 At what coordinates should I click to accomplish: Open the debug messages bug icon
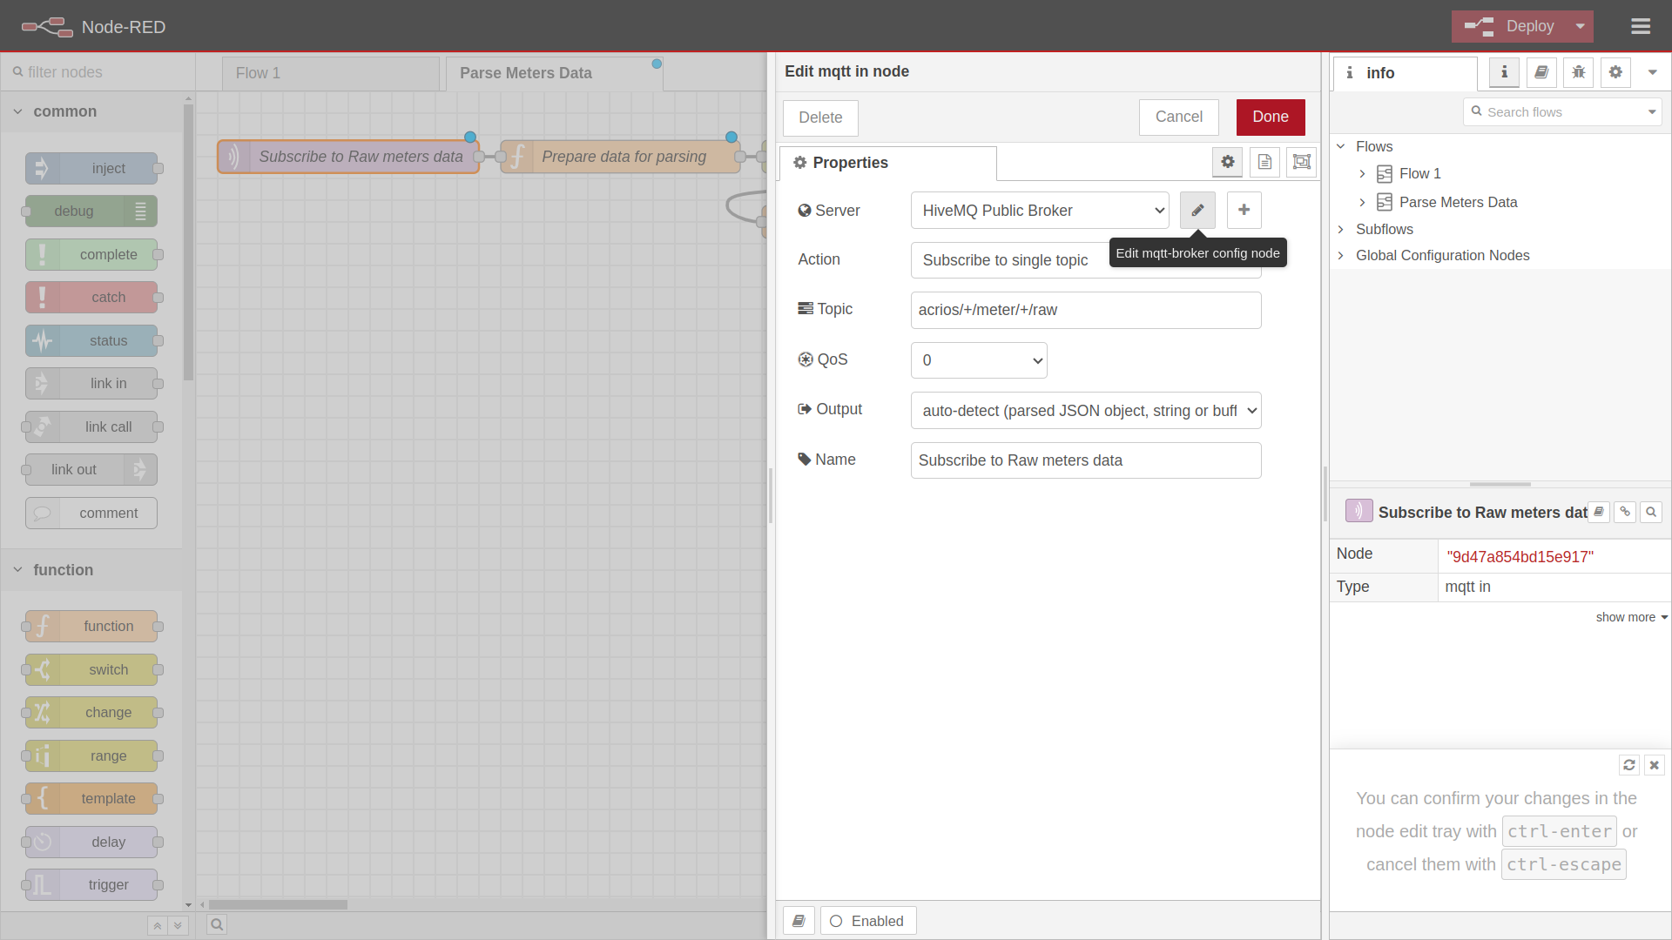tap(1579, 72)
